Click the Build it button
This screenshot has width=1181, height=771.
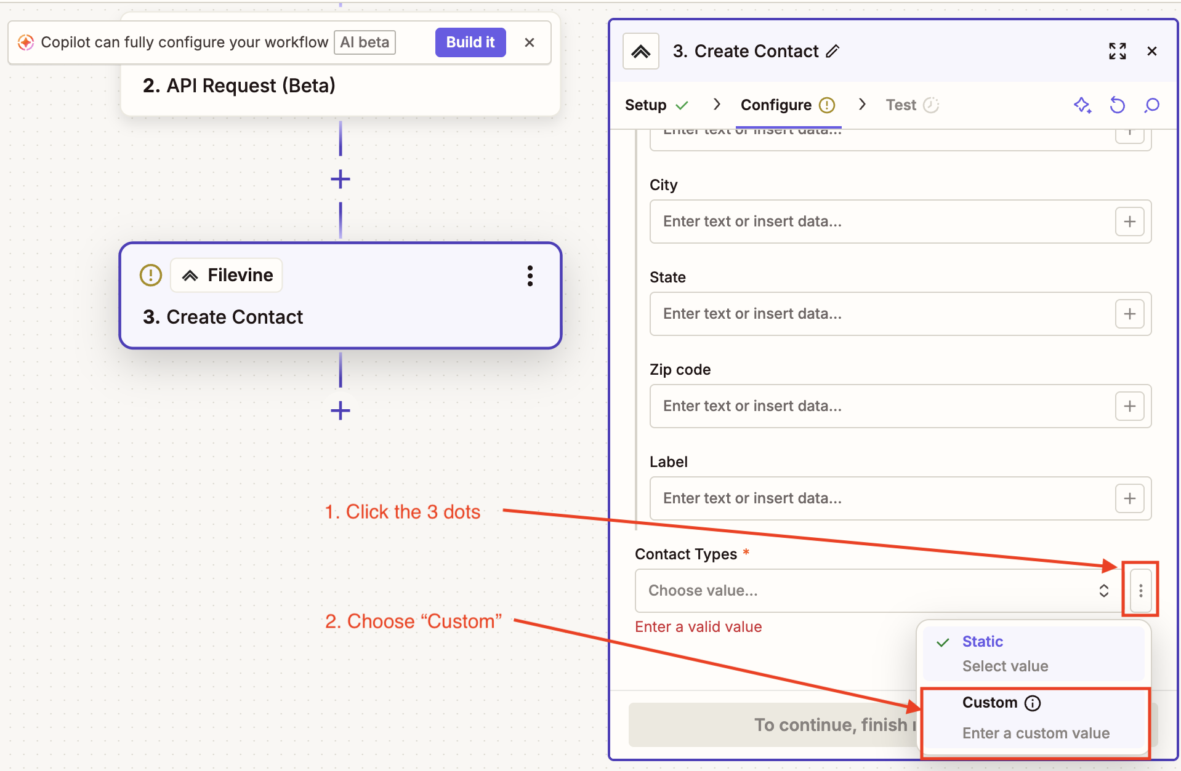point(470,42)
